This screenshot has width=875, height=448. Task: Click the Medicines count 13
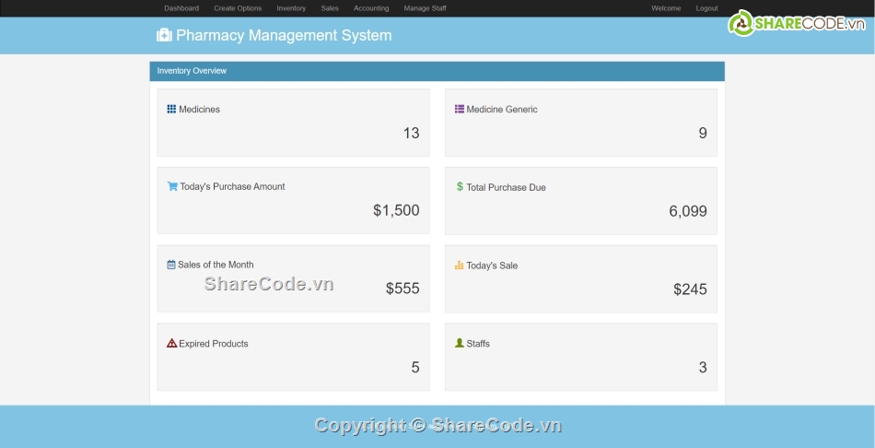(x=412, y=133)
